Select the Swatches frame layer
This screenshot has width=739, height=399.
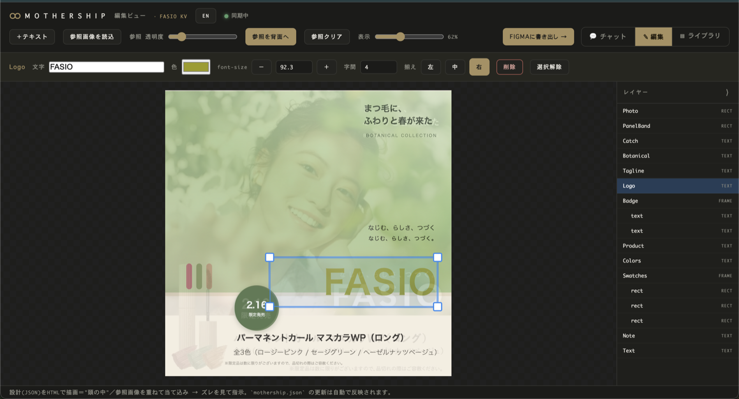point(677,276)
